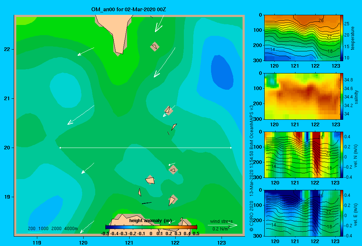Open the vel. N velocity section panel
Viewport: 362px width, 246px height.
click(302, 154)
